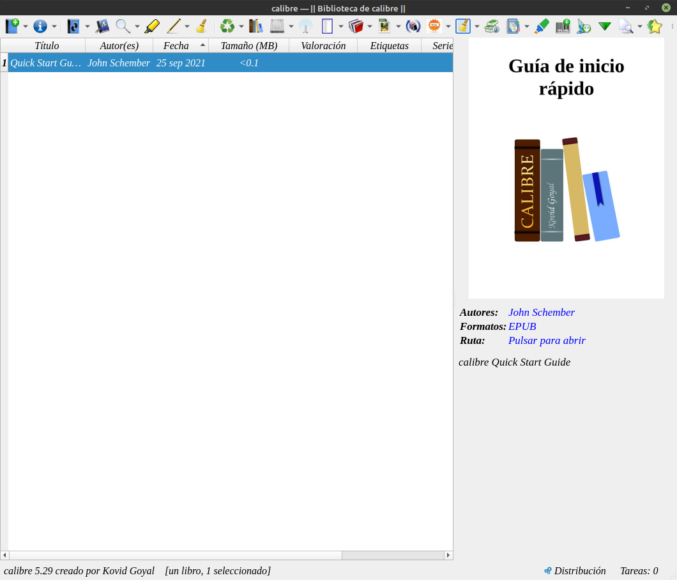Open the toolbar overflow dots at far right
This screenshot has width=677, height=580.
tap(673, 26)
